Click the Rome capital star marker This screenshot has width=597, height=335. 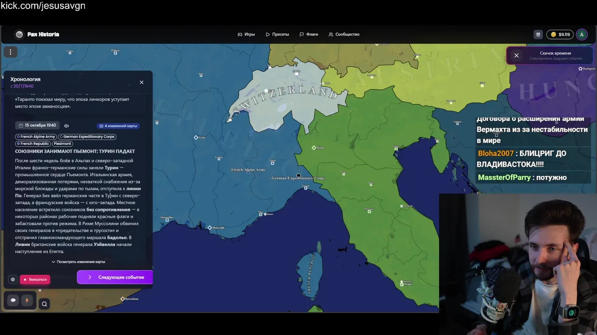click(x=402, y=284)
